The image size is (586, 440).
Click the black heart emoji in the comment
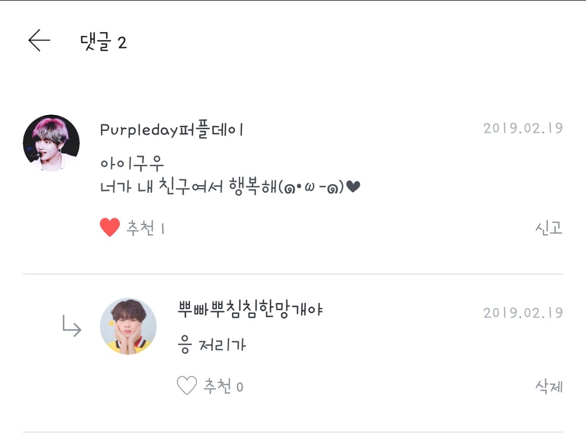tap(353, 188)
